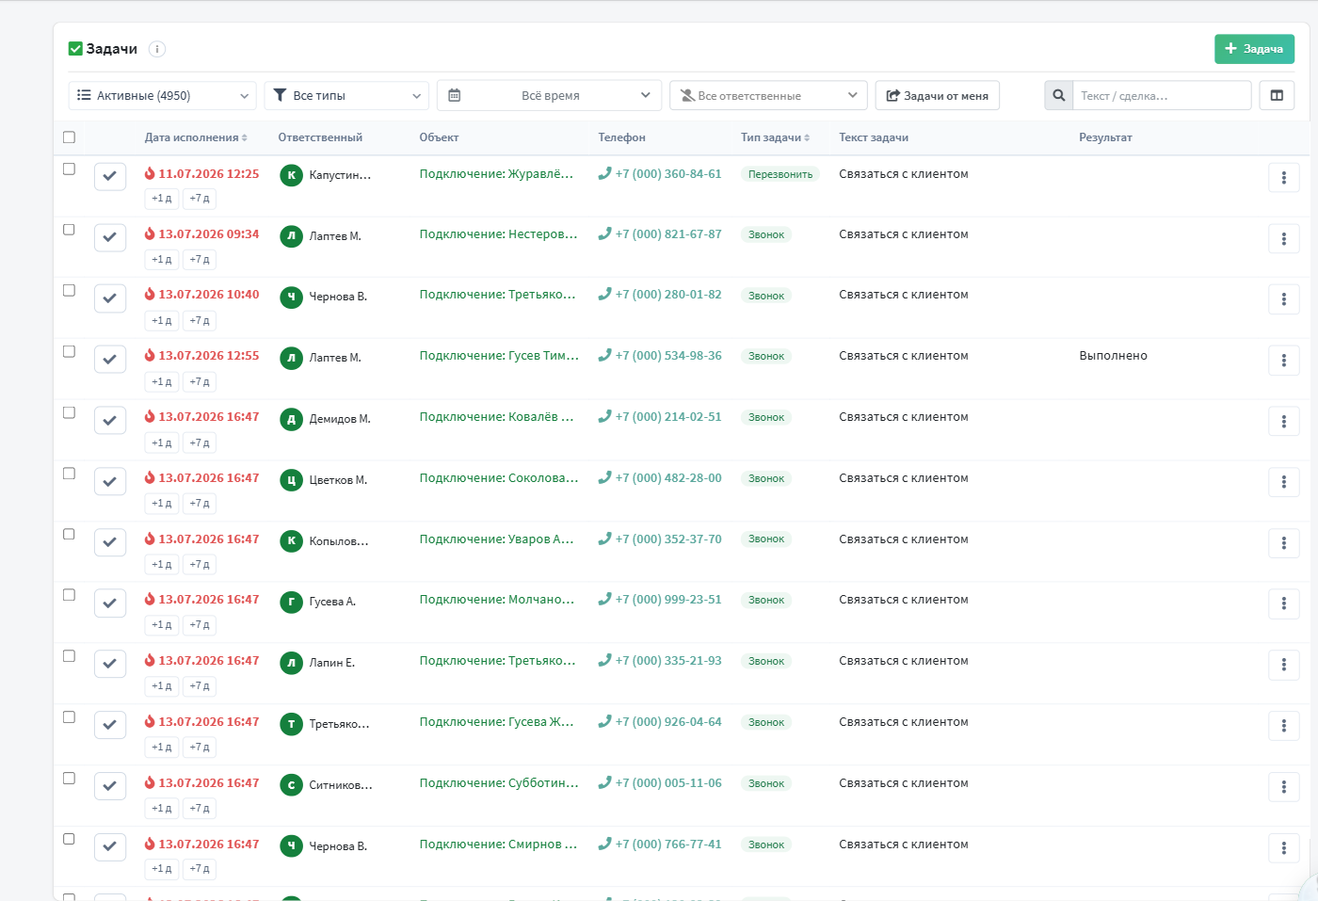Click the Текст / сделка search field
The height and width of the screenshot is (901, 1318).
click(x=1162, y=95)
